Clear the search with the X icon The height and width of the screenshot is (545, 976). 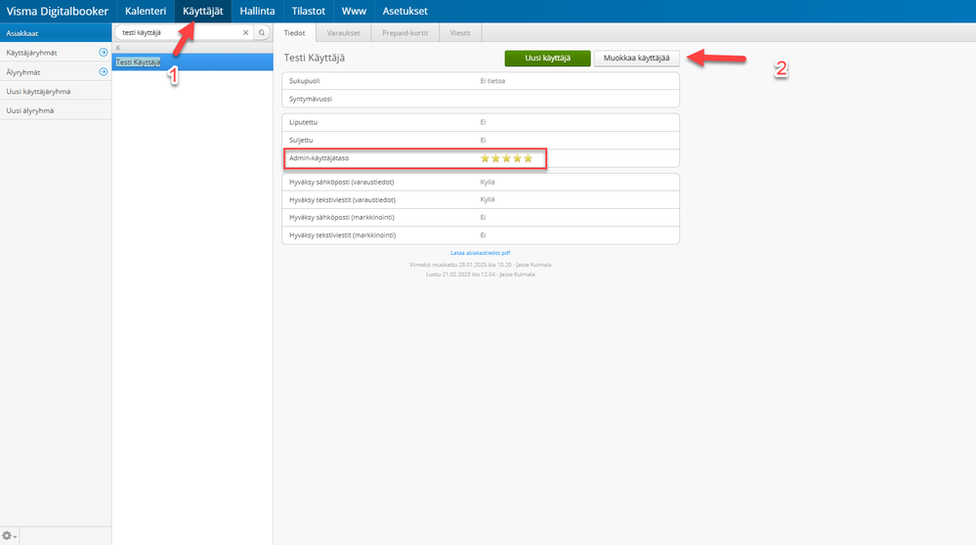tap(246, 32)
